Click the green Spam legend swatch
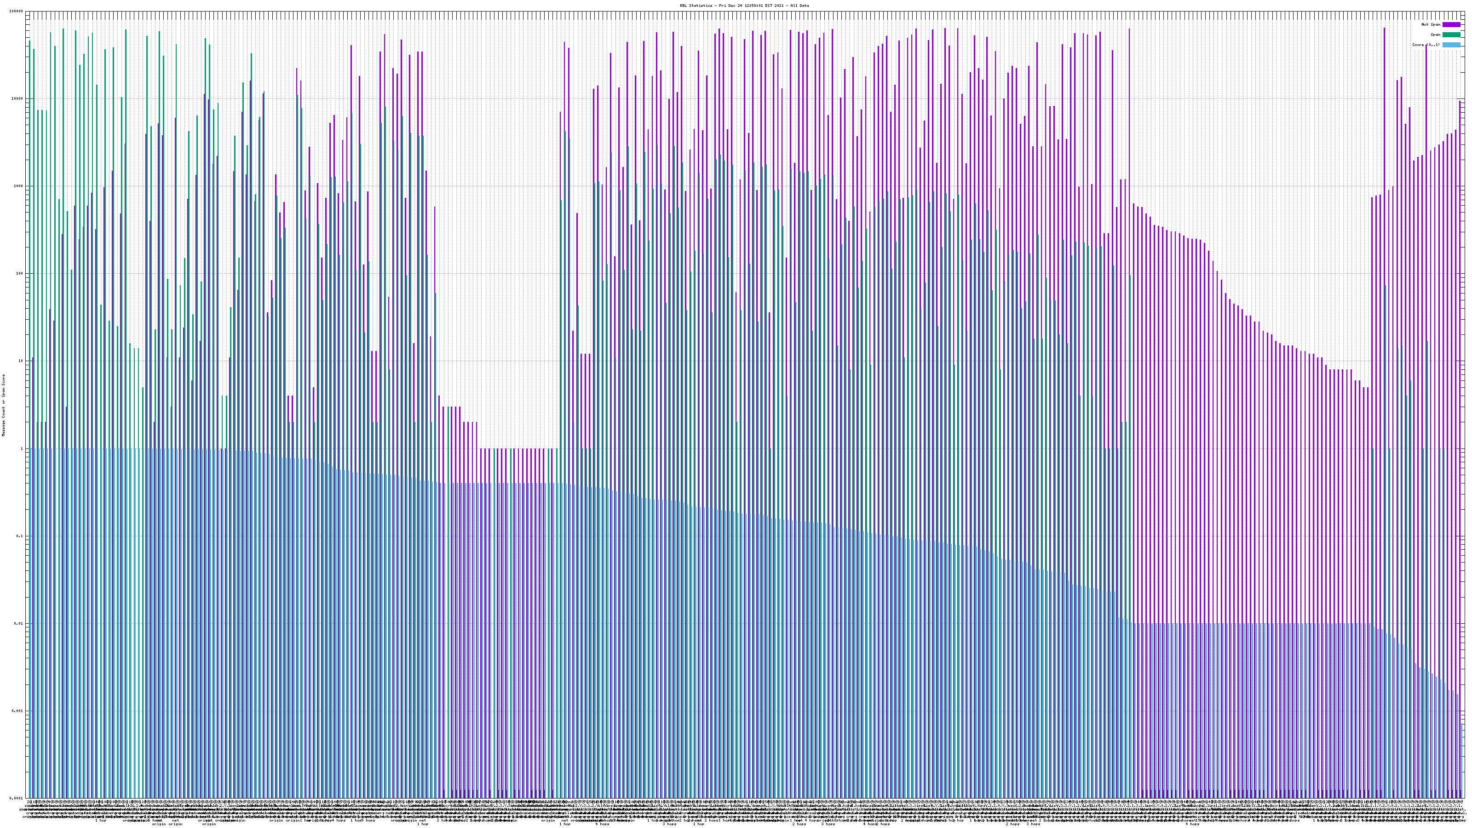Image resolution: width=1472 pixels, height=828 pixels. pyautogui.click(x=1451, y=35)
